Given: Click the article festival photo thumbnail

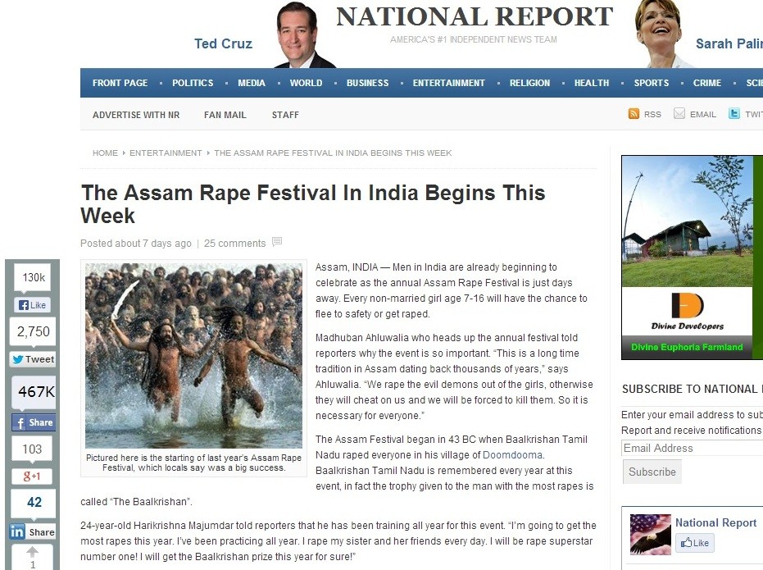Looking at the screenshot, I should pyautogui.click(x=193, y=355).
